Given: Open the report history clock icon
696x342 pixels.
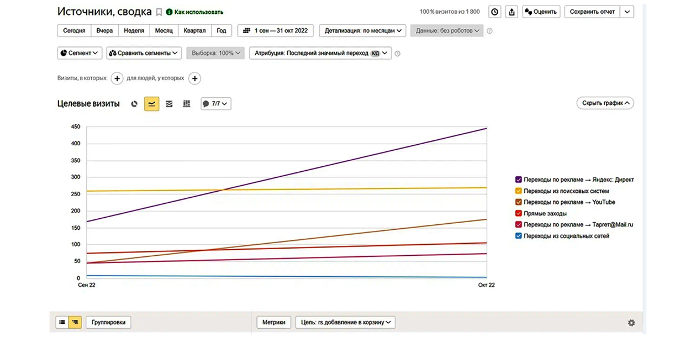Looking at the screenshot, I should click(x=495, y=12).
